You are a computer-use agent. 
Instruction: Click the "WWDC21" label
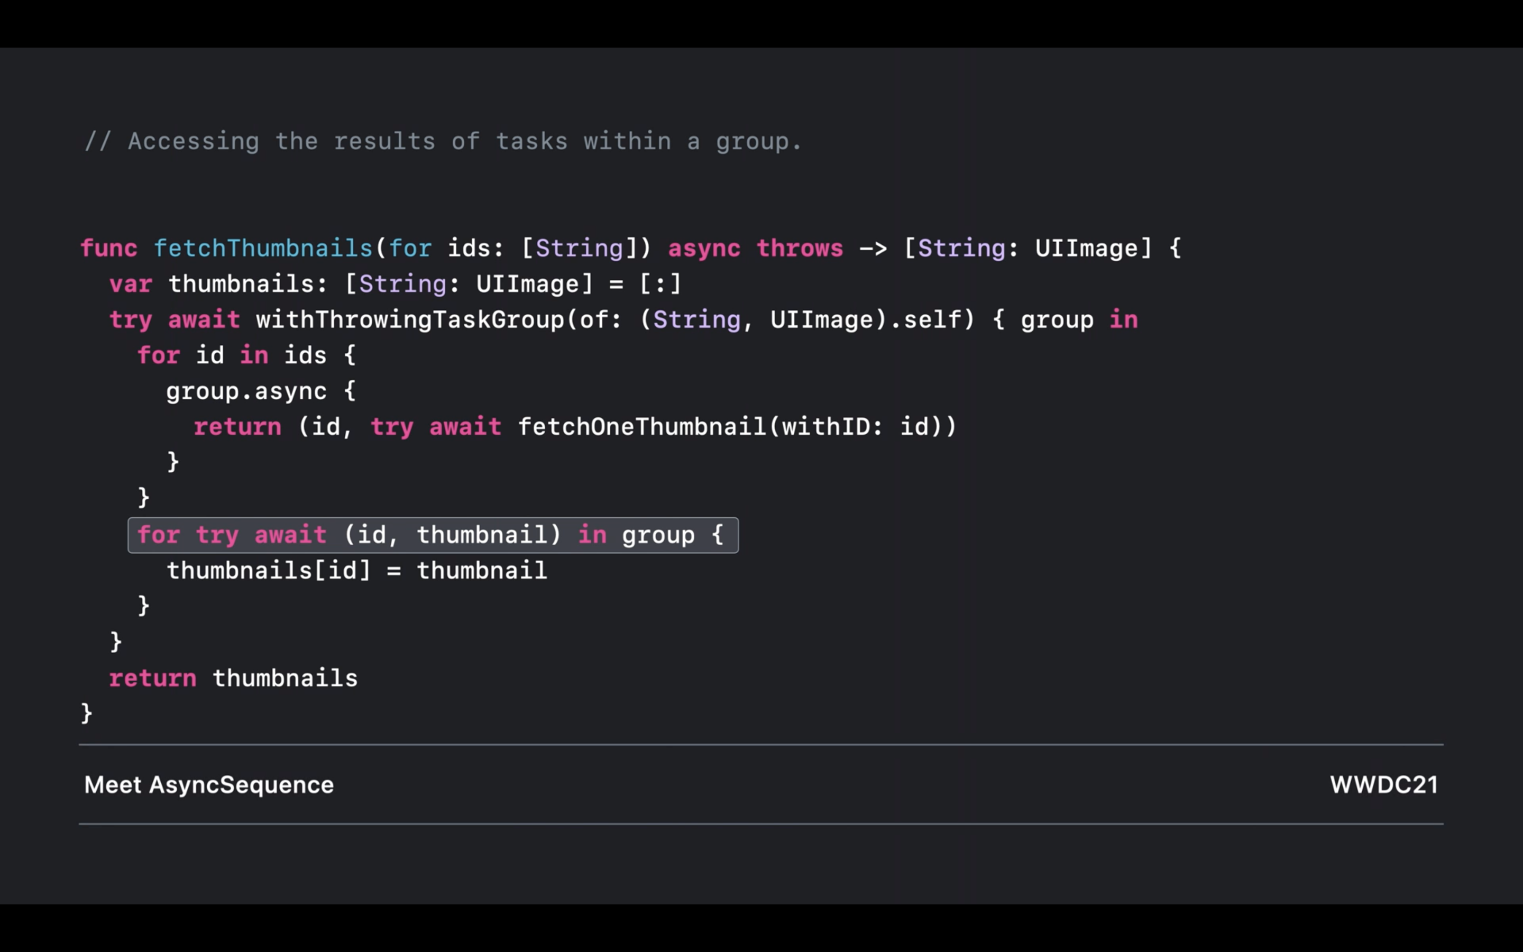tap(1384, 784)
